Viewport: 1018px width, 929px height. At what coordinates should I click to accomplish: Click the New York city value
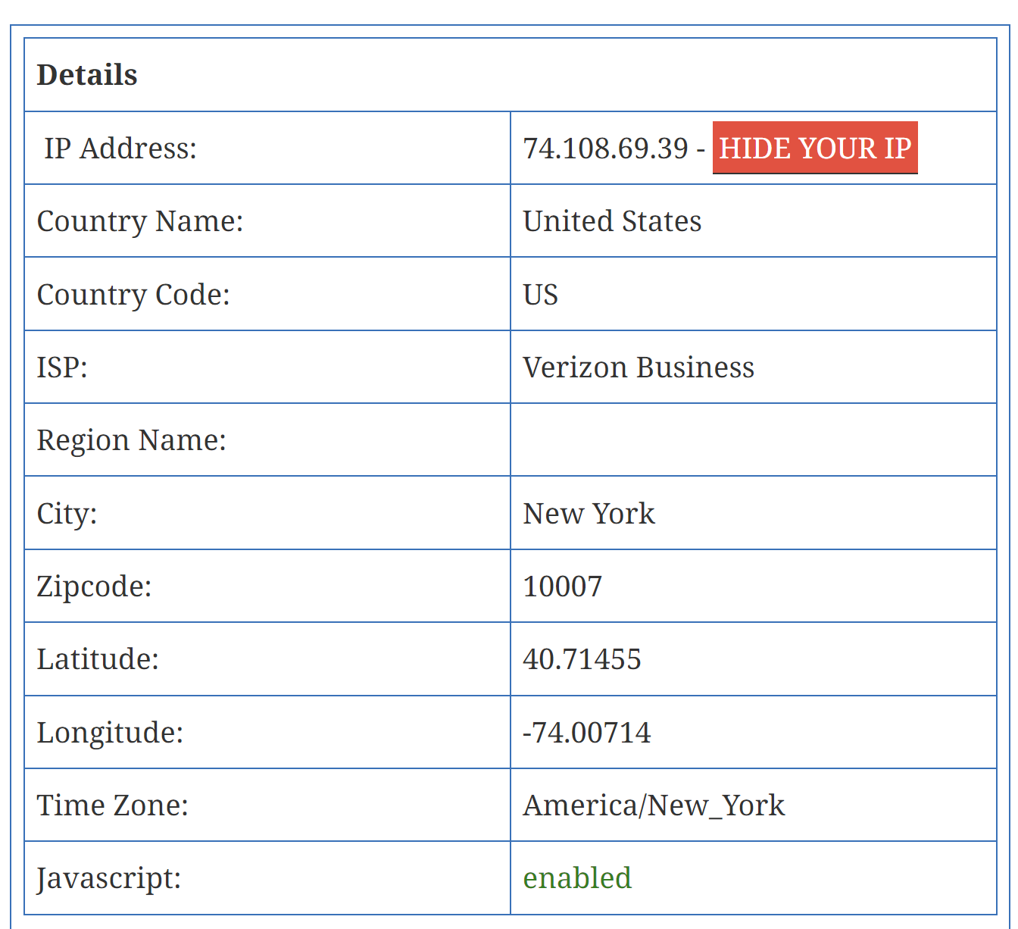pos(589,514)
